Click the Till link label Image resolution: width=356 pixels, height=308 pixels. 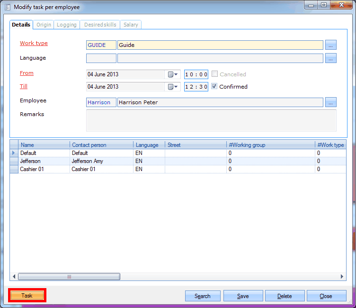24,86
